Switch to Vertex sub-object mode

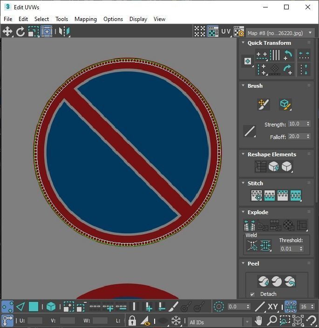pos(7,307)
